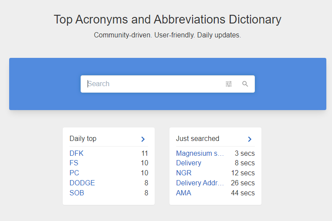Open the NGR recent search link

click(x=184, y=173)
